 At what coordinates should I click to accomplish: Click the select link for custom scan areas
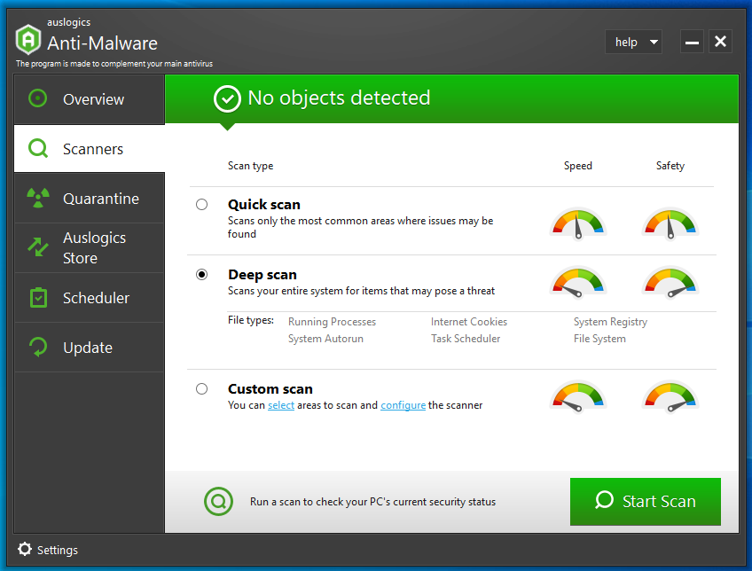281,405
